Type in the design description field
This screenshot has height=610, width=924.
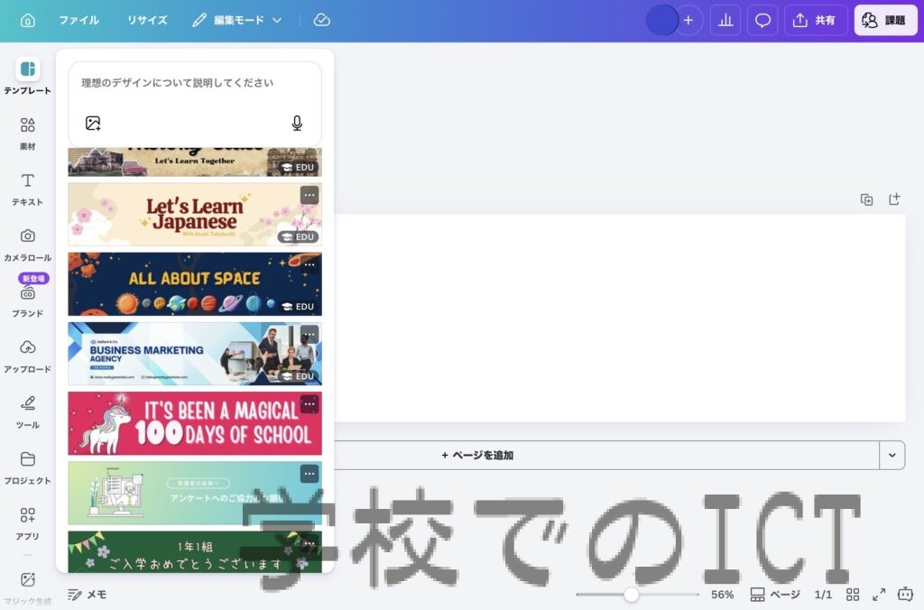194,83
